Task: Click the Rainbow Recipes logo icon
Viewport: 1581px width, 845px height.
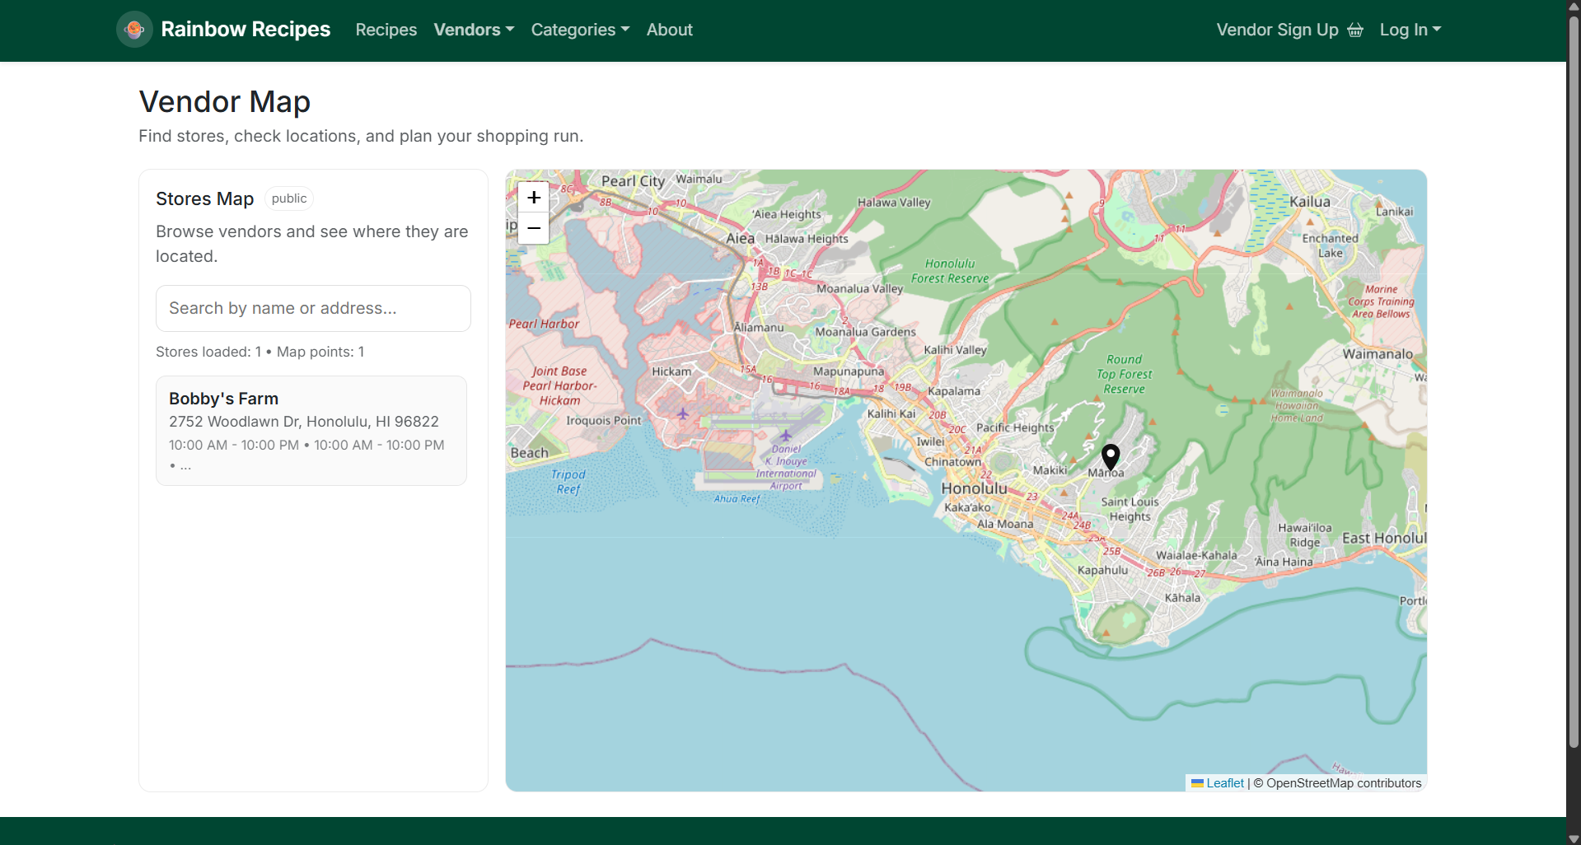Action: pos(134,30)
